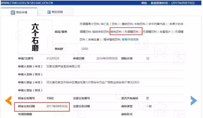Select the preliminary announcement issue 1562
Viewport: 203px width, 118px height.
tap(50, 98)
